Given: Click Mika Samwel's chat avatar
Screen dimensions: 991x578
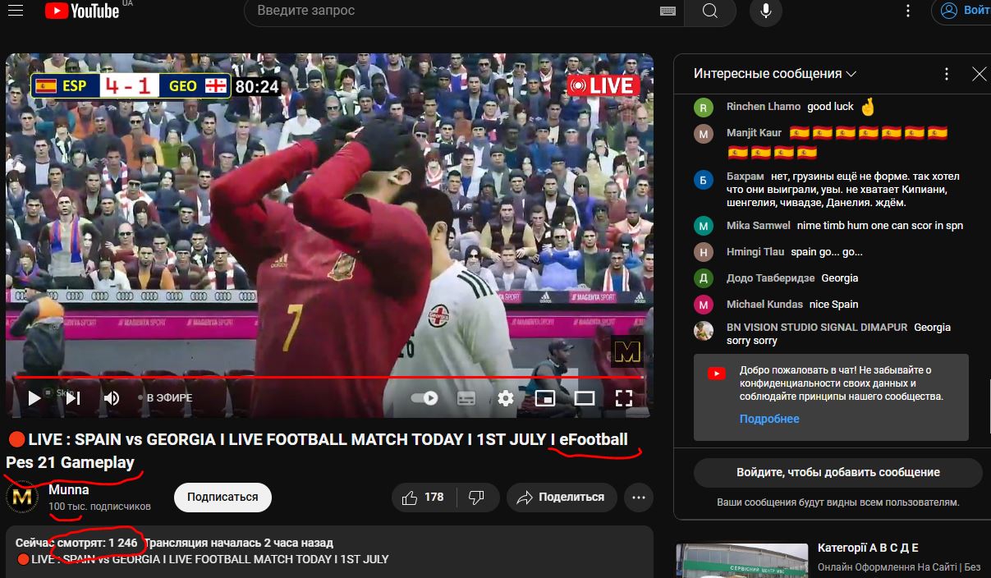Looking at the screenshot, I should 704,226.
